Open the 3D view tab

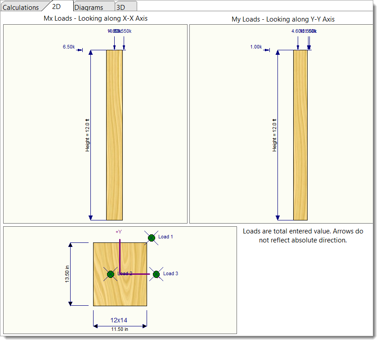tap(121, 7)
